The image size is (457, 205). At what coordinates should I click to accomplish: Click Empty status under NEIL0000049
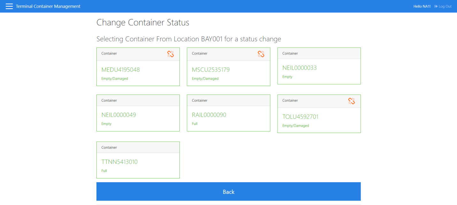pyautogui.click(x=107, y=124)
